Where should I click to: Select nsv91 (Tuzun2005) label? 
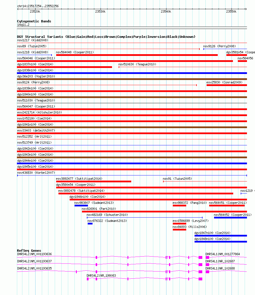[177, 179]
